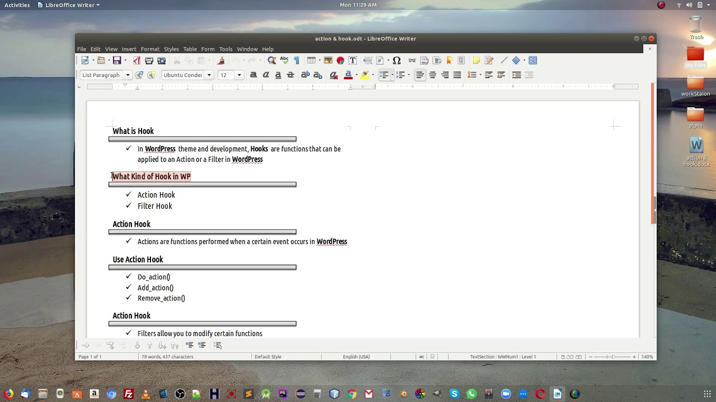Click English (USA) language in status bar
Image resolution: width=716 pixels, height=402 pixels.
click(356, 357)
